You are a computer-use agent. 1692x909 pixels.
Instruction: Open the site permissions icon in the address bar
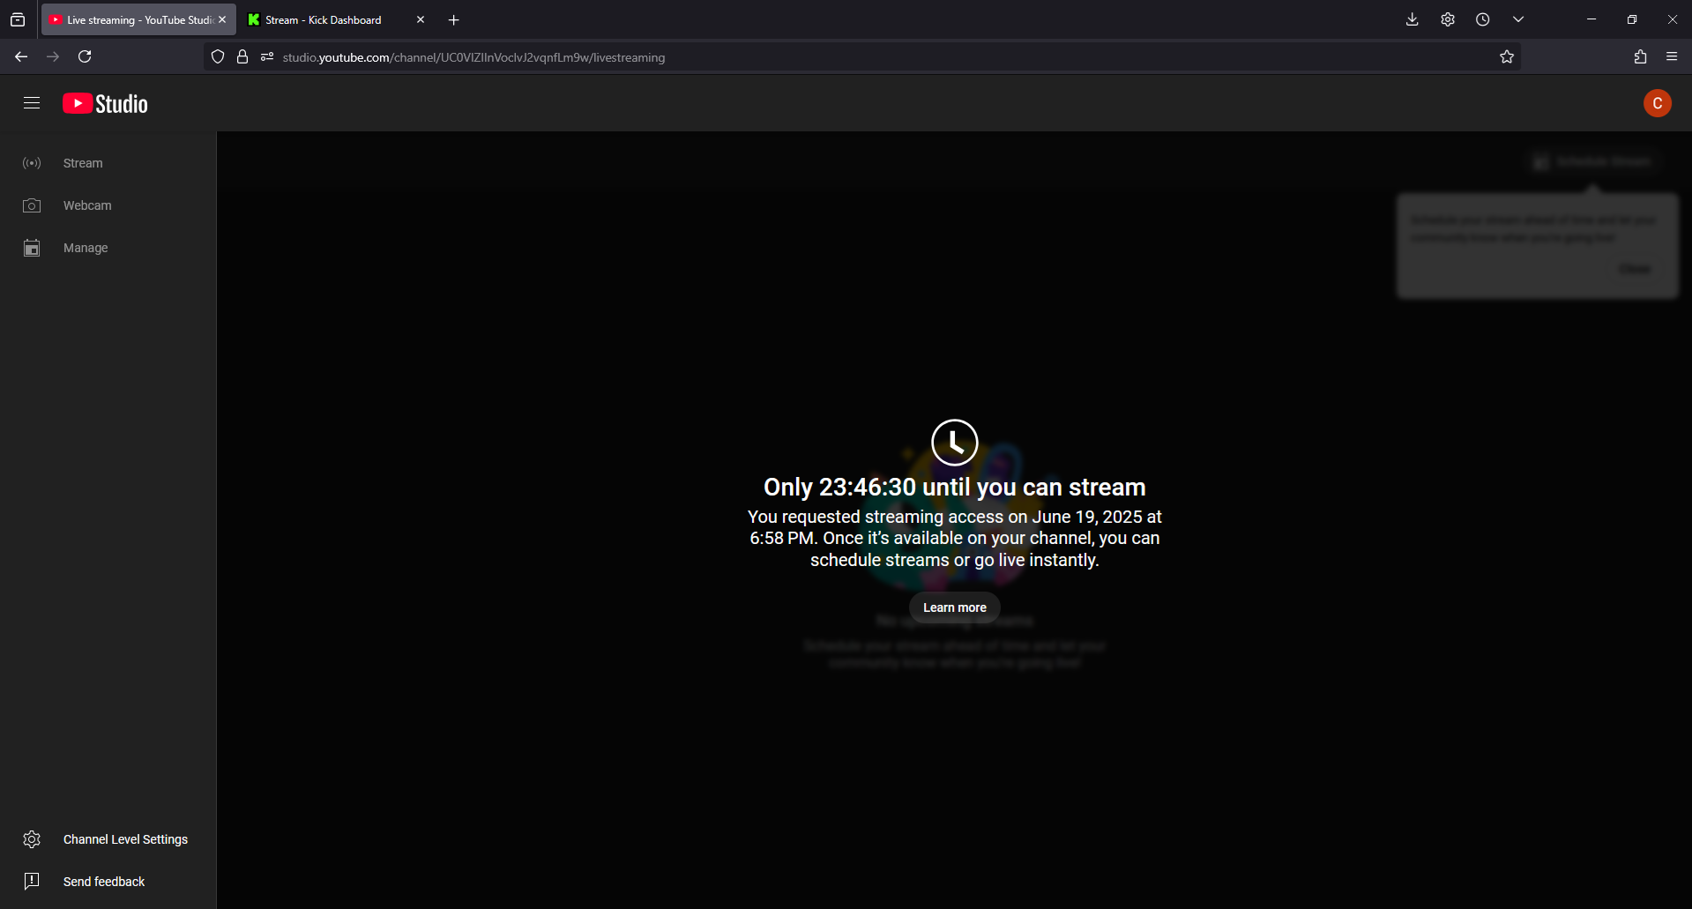[267, 57]
